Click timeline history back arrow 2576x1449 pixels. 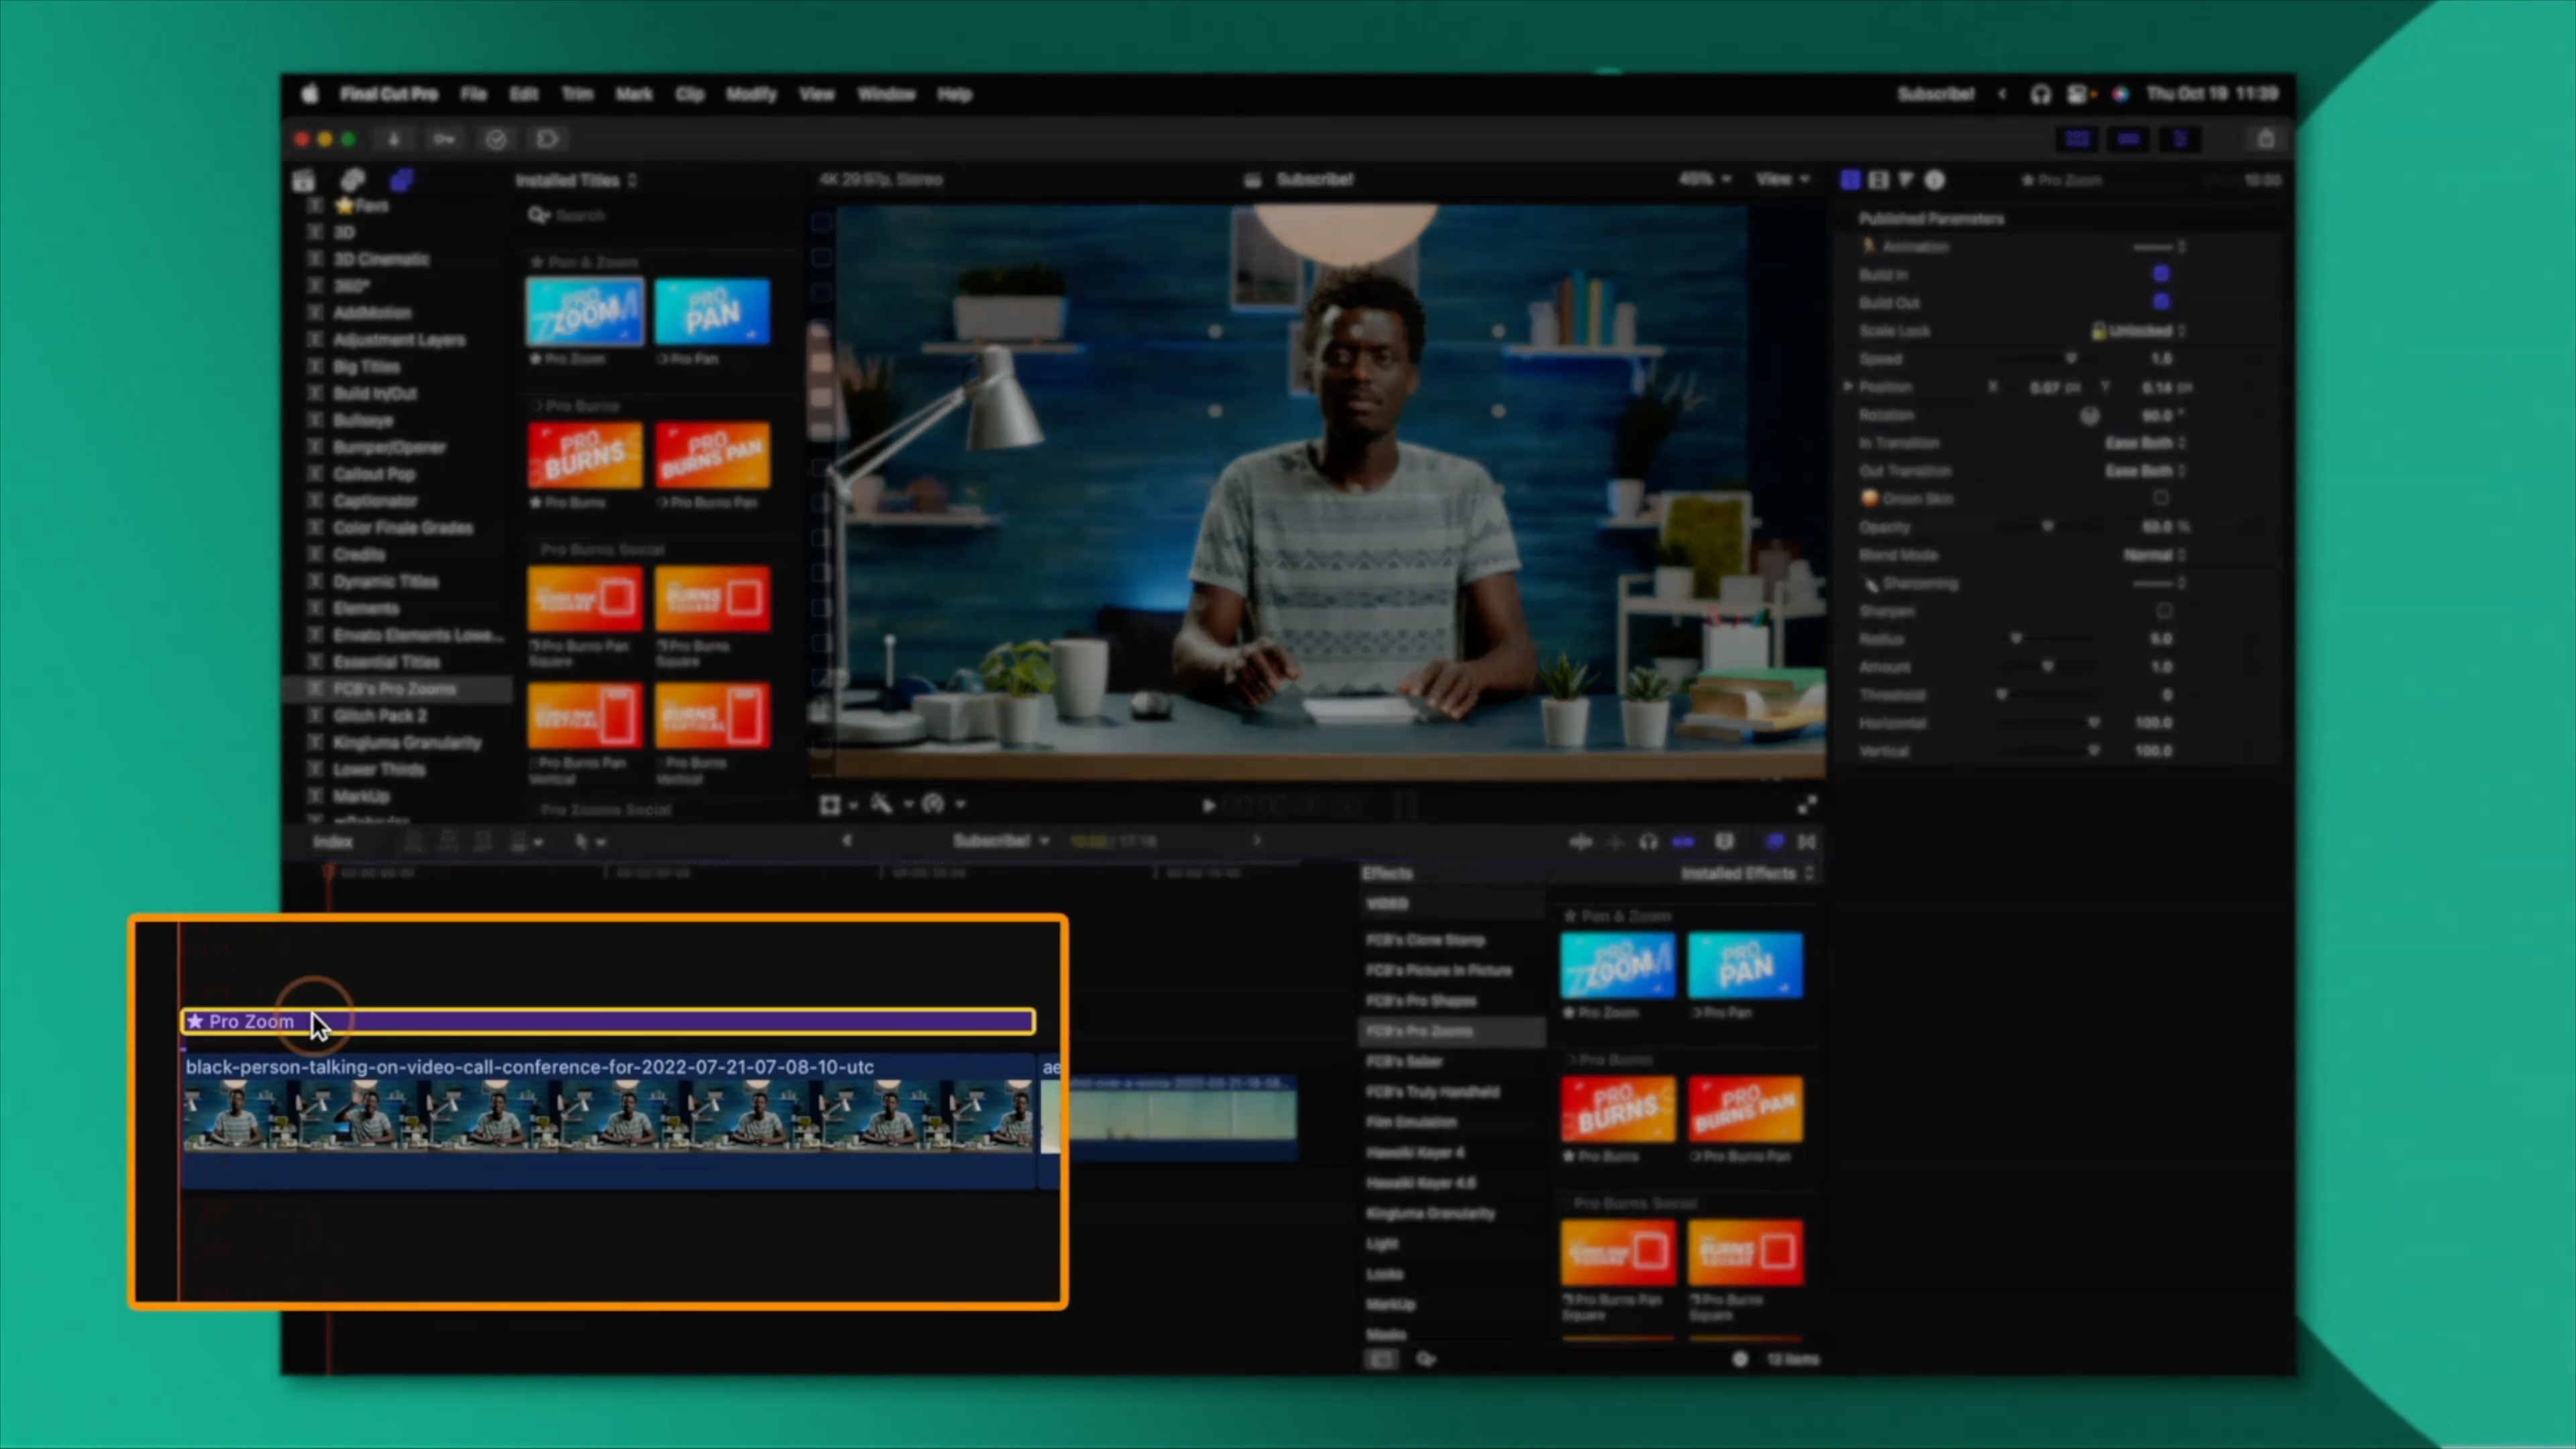(846, 841)
